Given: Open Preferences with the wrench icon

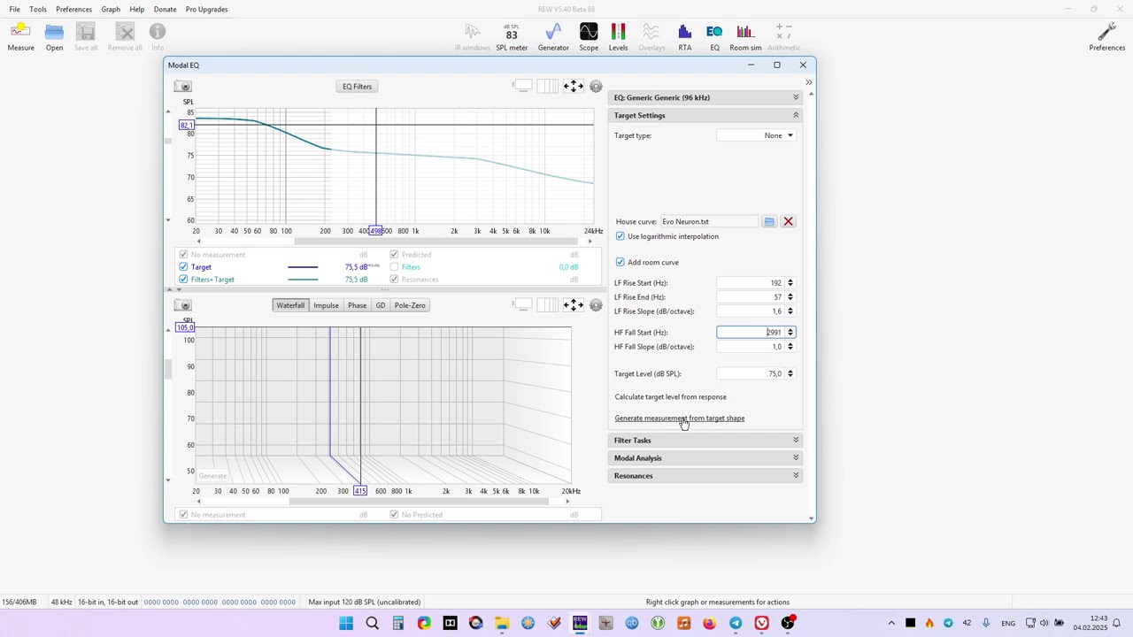Looking at the screenshot, I should tap(1106, 37).
